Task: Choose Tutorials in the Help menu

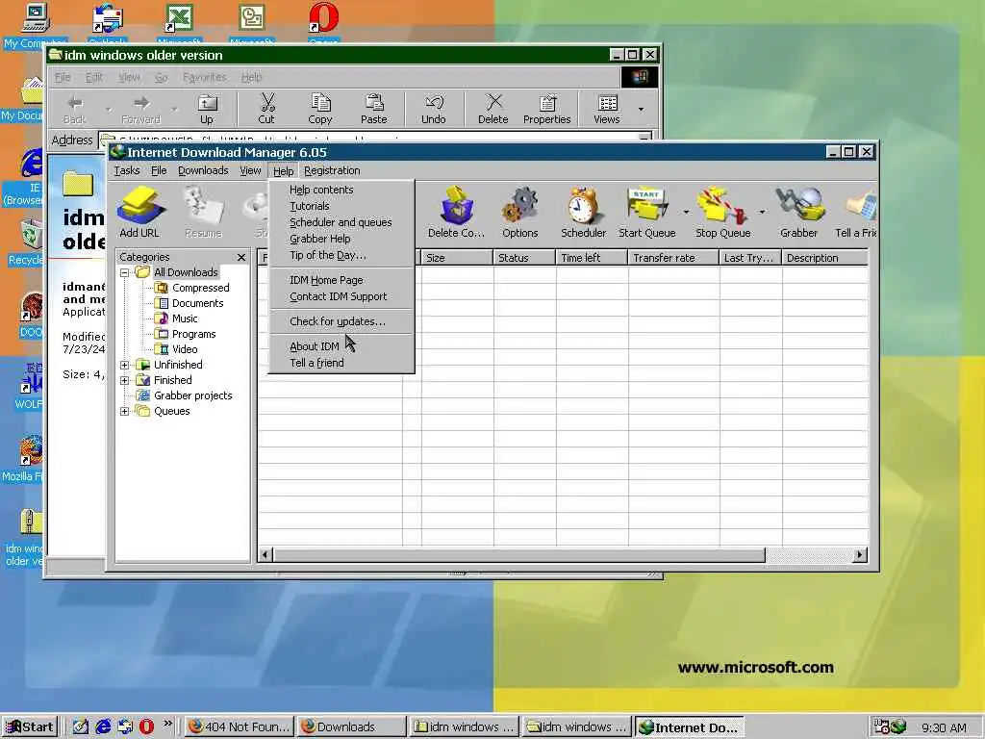Action: pyautogui.click(x=341, y=206)
